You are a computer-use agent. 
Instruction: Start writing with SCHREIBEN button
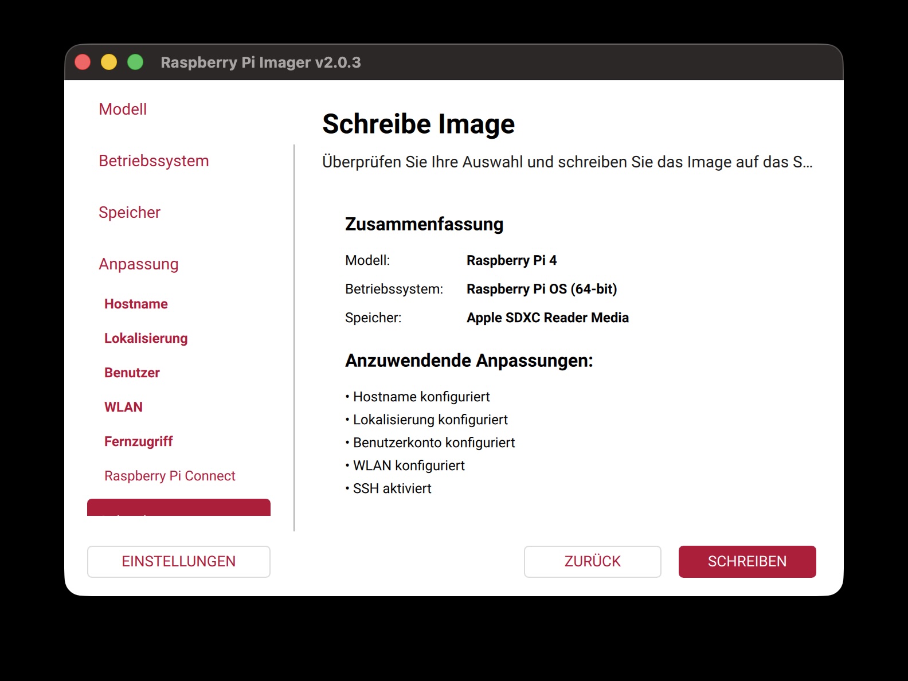(x=747, y=561)
